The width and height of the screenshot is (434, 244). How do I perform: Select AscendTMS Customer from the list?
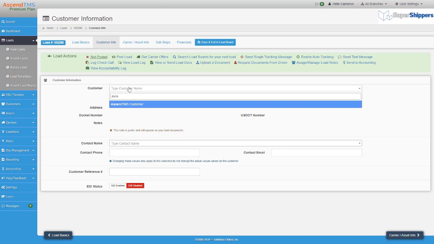point(235,104)
